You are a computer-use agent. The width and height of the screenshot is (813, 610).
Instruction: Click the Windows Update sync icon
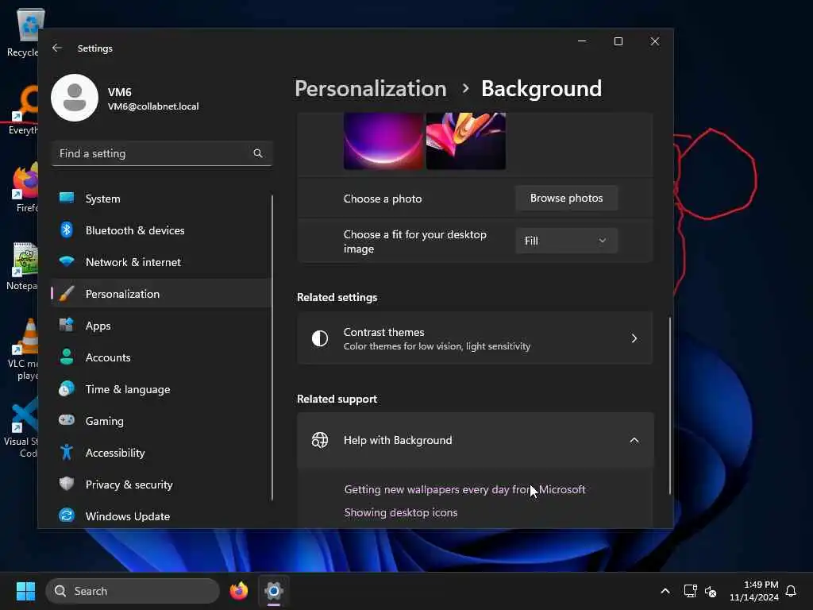[x=67, y=515]
